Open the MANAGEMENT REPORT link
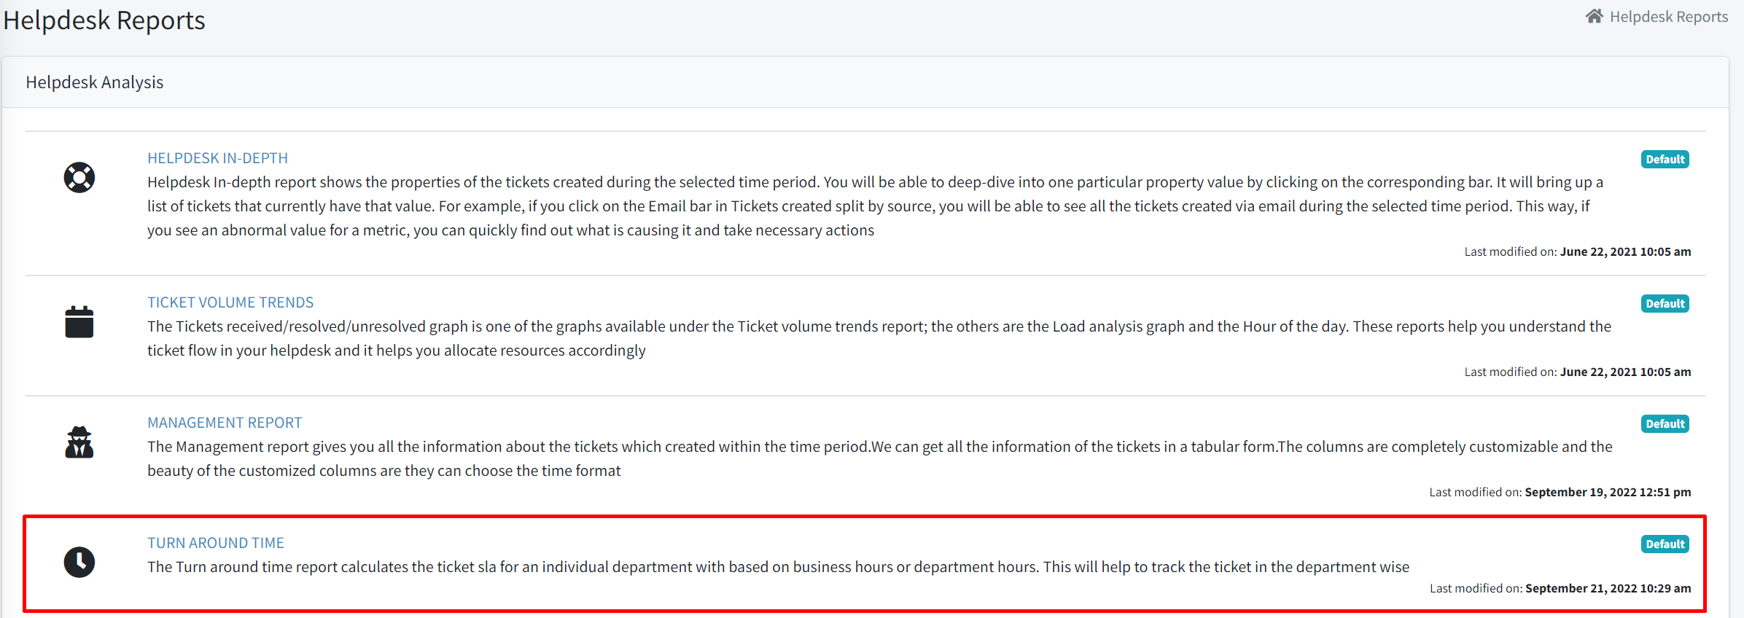1744x618 pixels. tap(225, 423)
